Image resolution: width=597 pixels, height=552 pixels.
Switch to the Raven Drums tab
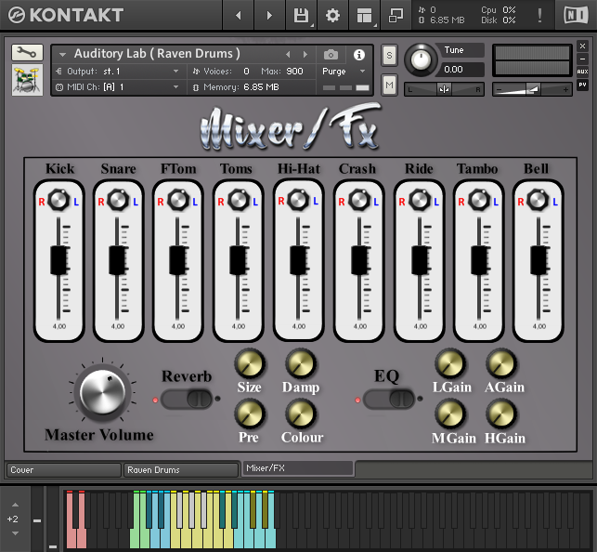click(181, 470)
